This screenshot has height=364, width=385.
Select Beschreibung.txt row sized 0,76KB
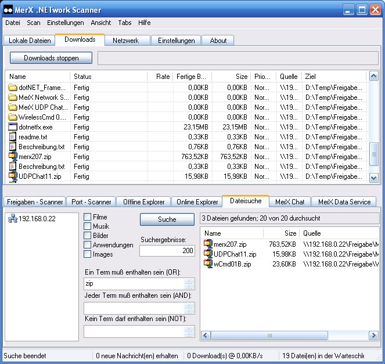tap(186, 146)
